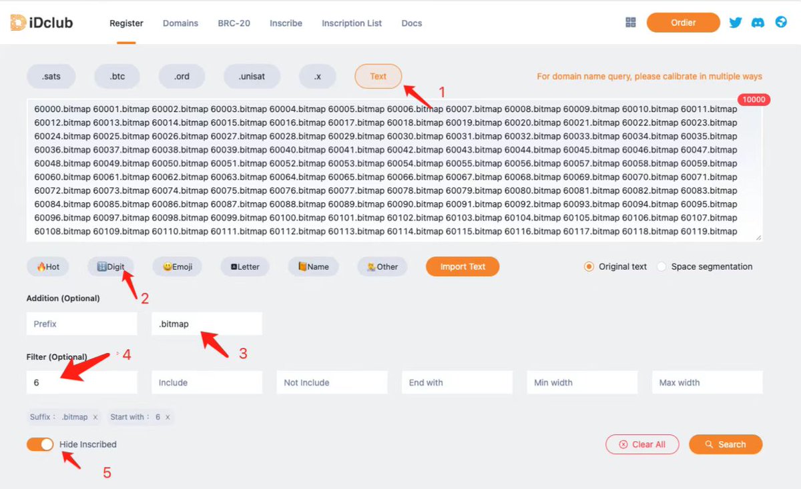Click the domain name query hint text

649,77
